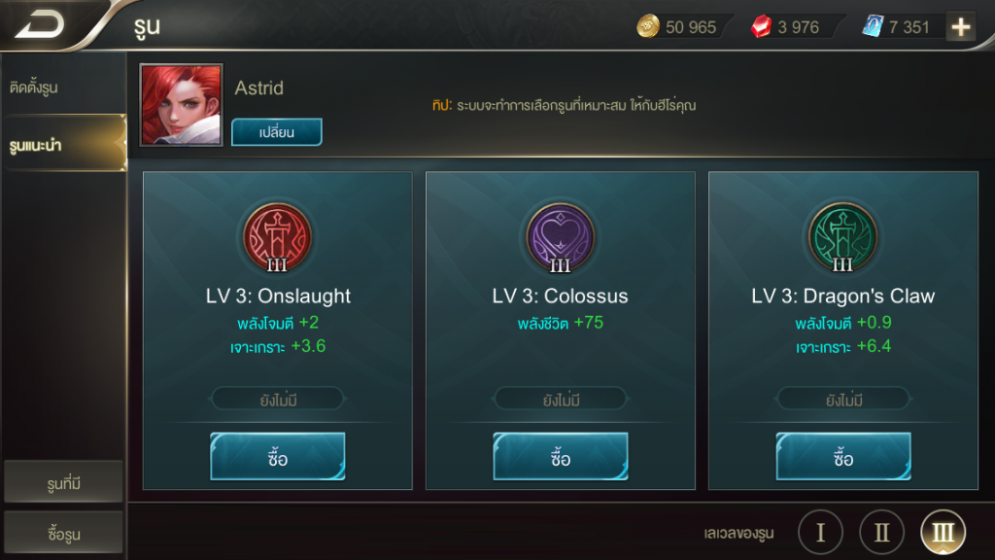The width and height of the screenshot is (995, 560).
Task: Click เปลี่ยน to change hero
Action: pyautogui.click(x=277, y=132)
